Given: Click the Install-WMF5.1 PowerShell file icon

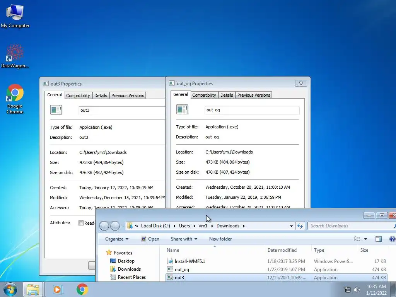Looking at the screenshot, I should pos(170,261).
